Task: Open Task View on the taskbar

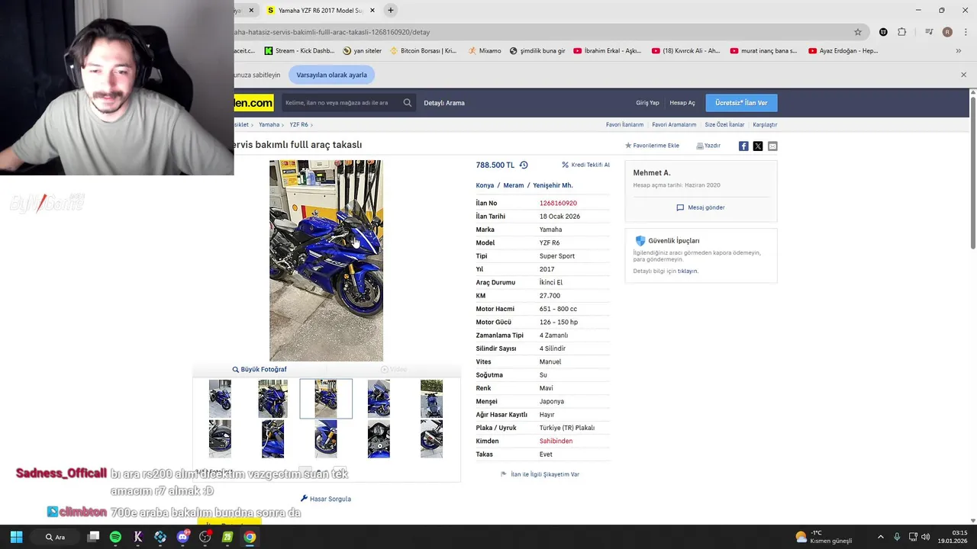Action: [x=93, y=537]
